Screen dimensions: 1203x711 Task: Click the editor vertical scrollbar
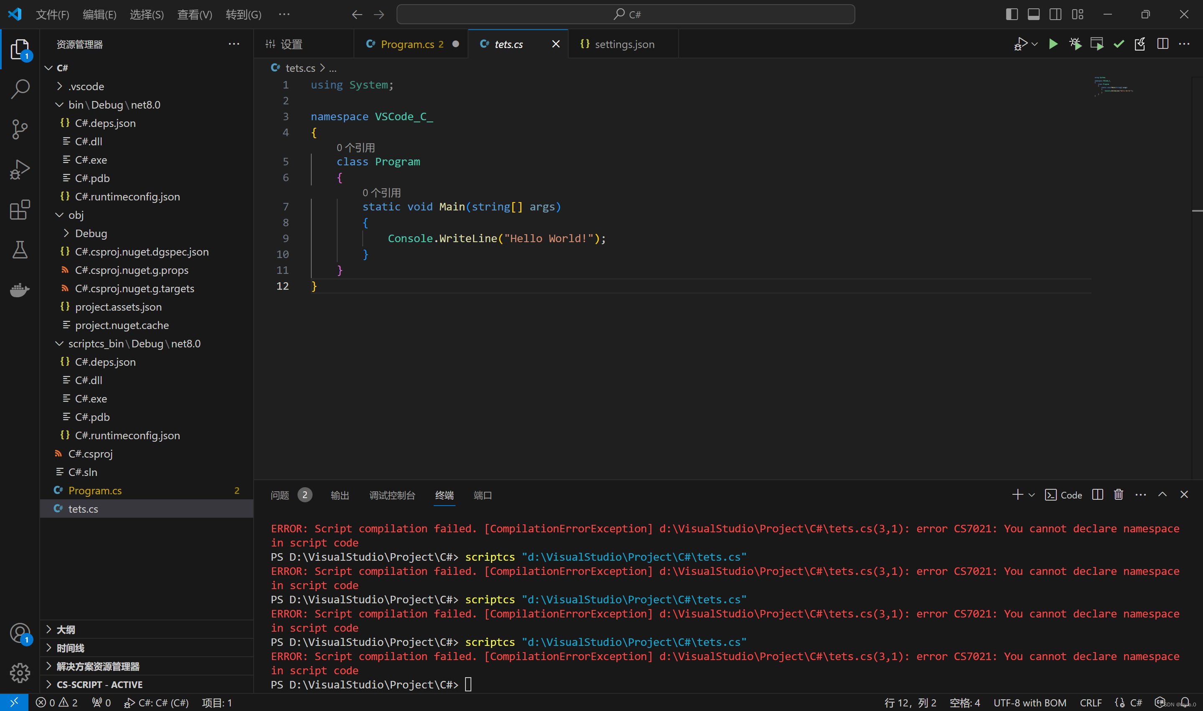click(x=1197, y=211)
